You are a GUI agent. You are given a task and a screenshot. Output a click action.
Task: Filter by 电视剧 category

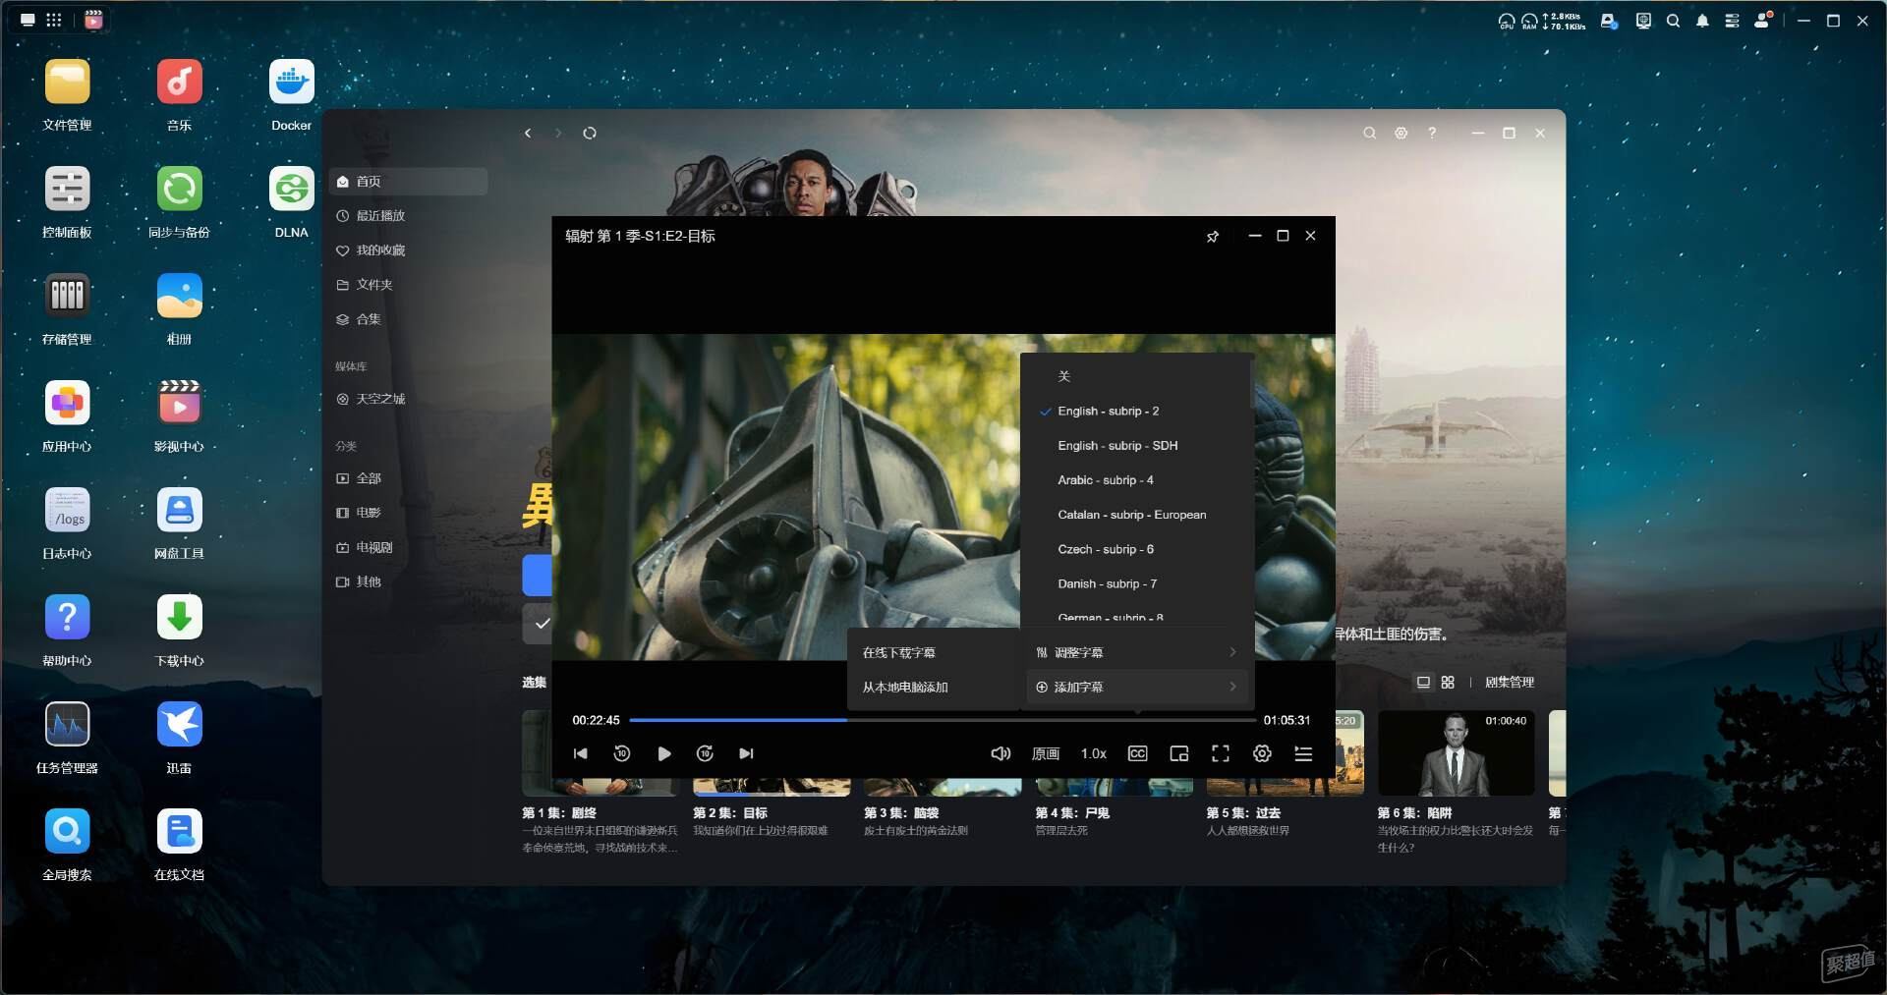[408, 547]
